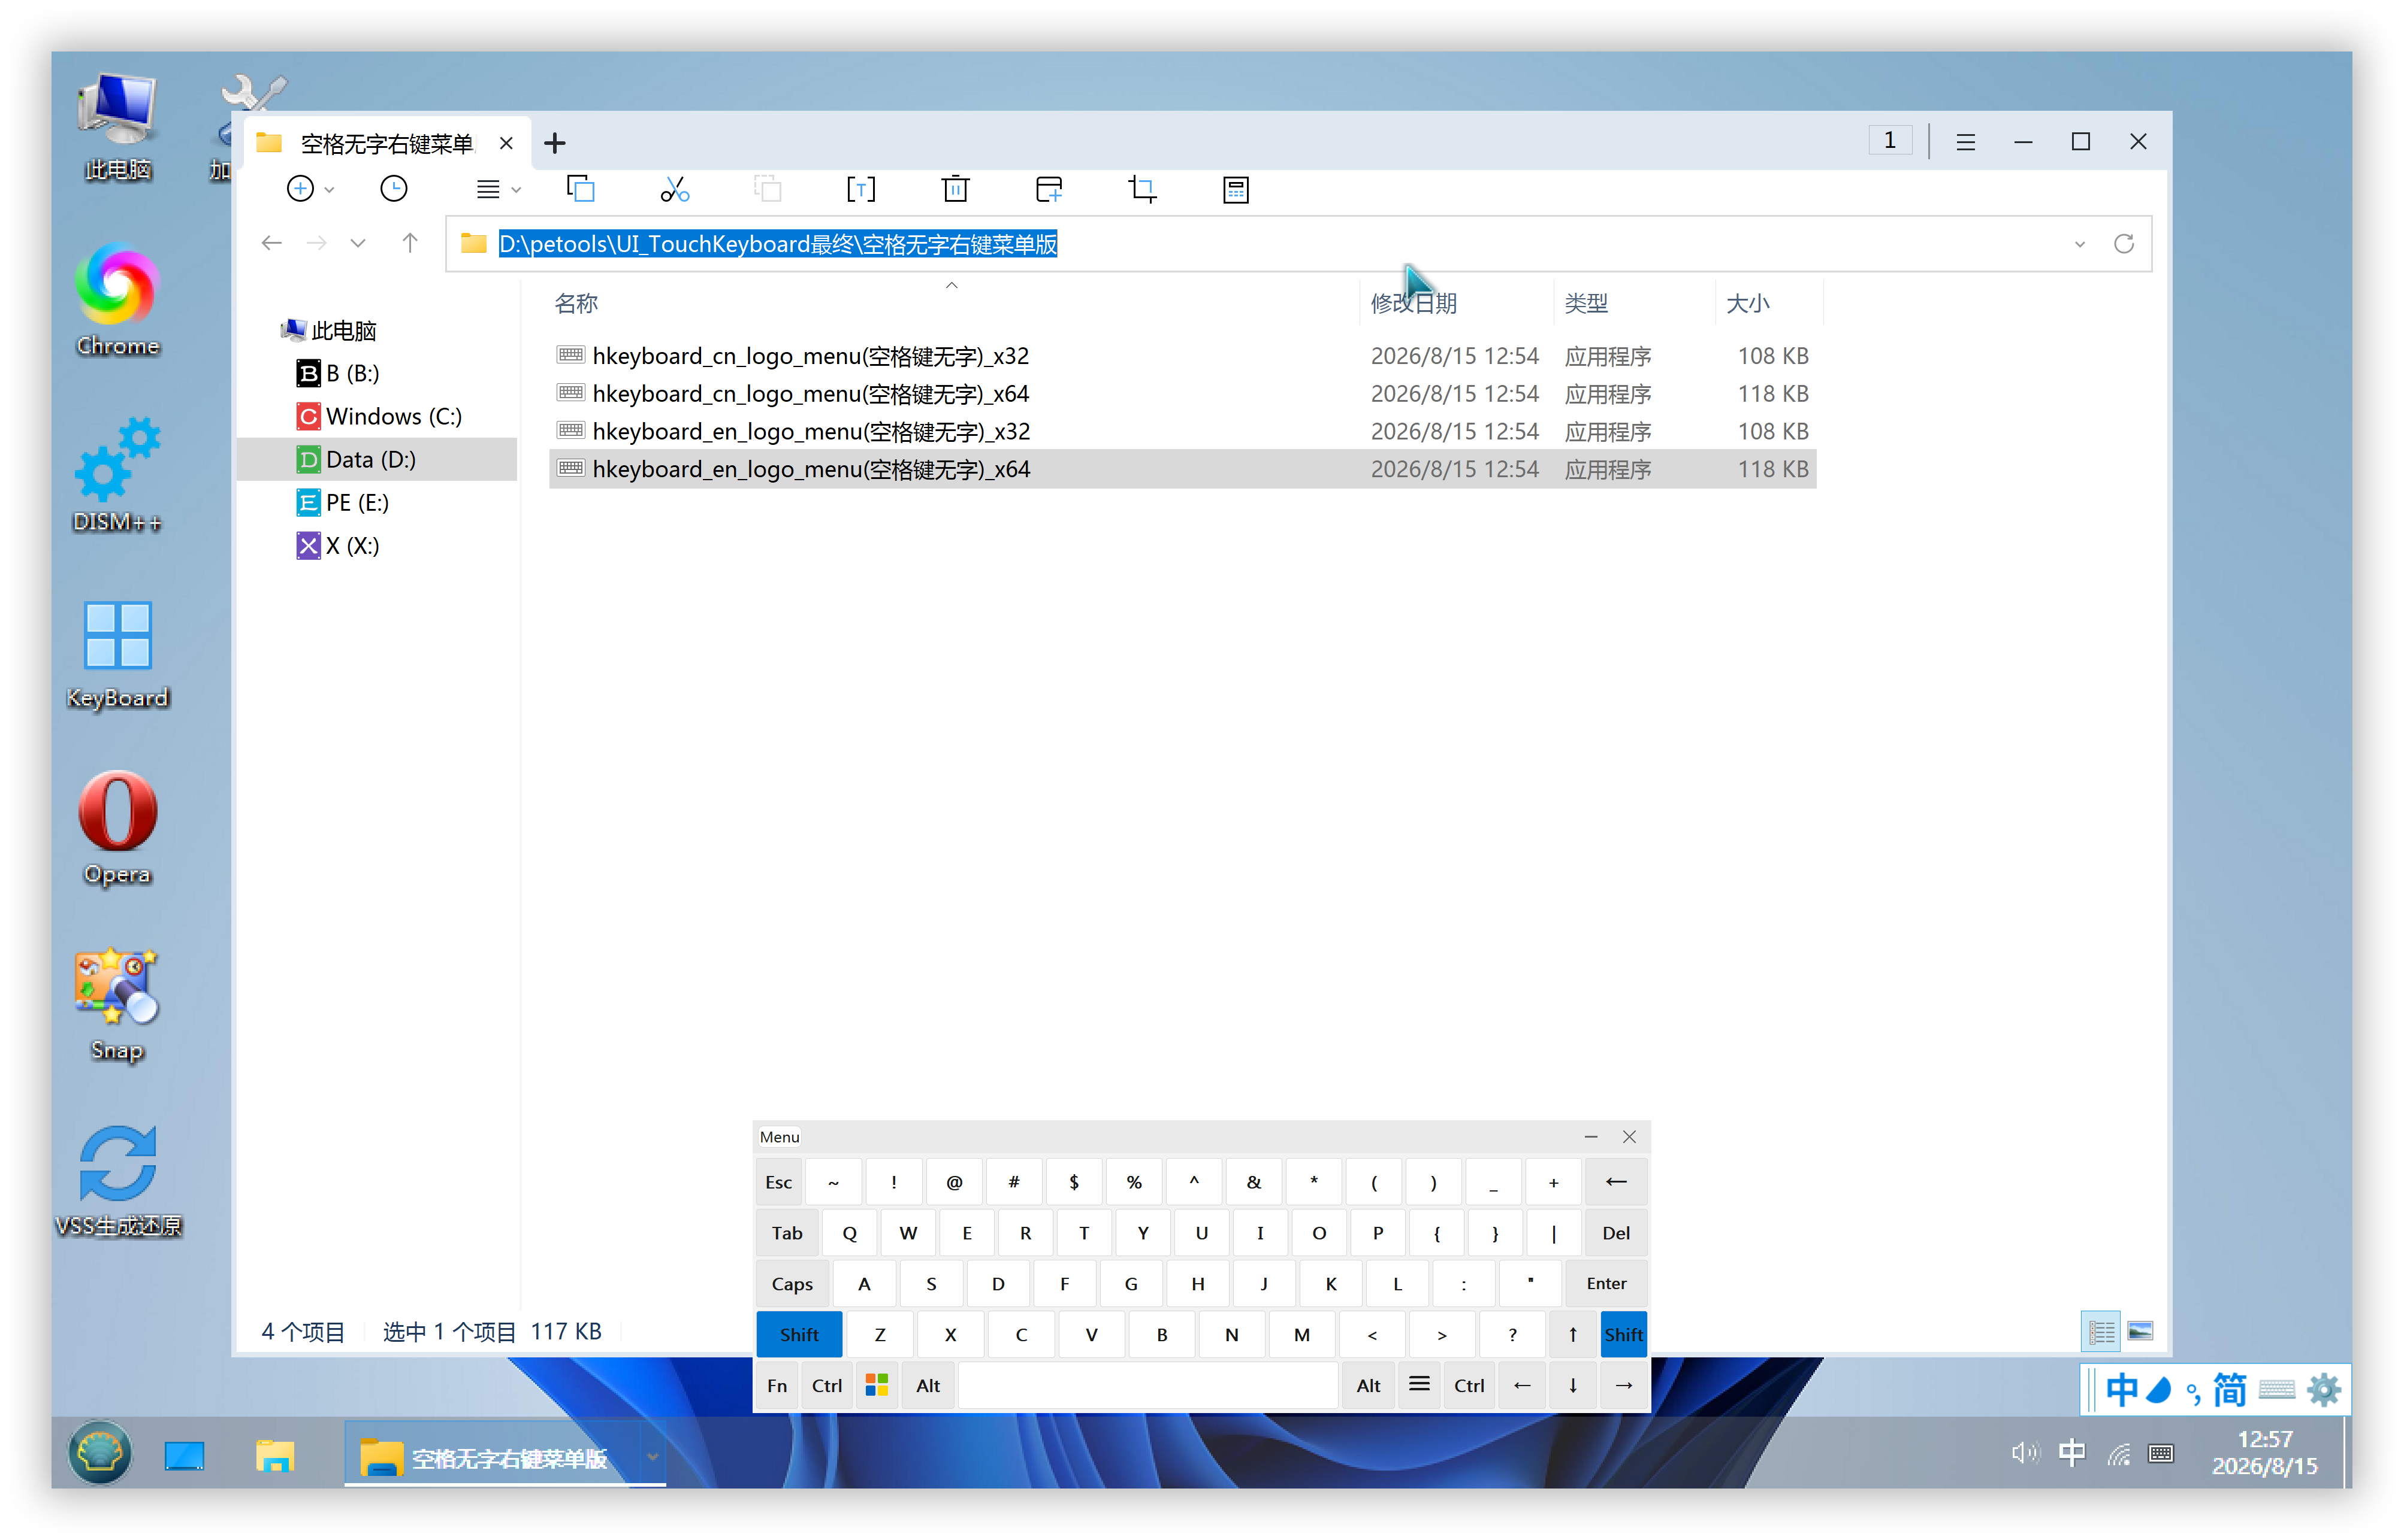
Task: Open the history clock toolbar icon
Action: [393, 189]
